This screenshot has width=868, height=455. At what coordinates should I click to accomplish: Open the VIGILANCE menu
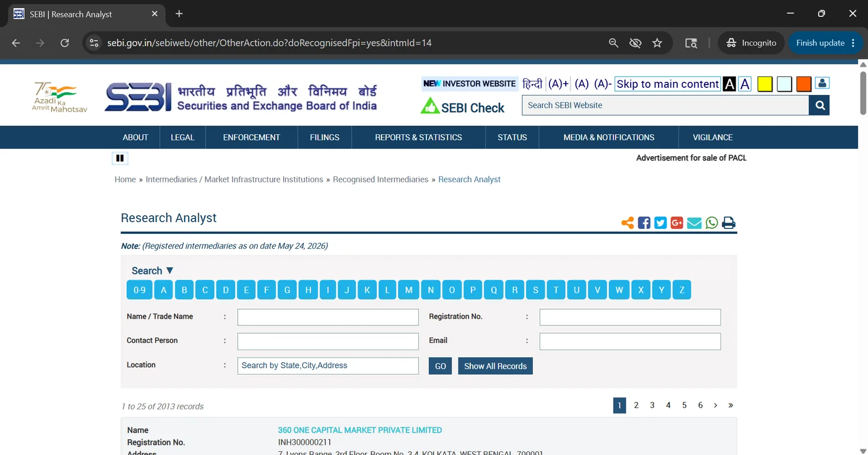tap(713, 138)
